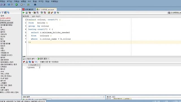Click the SQL History icon
181x102 pixels.
click(x=55, y=12)
